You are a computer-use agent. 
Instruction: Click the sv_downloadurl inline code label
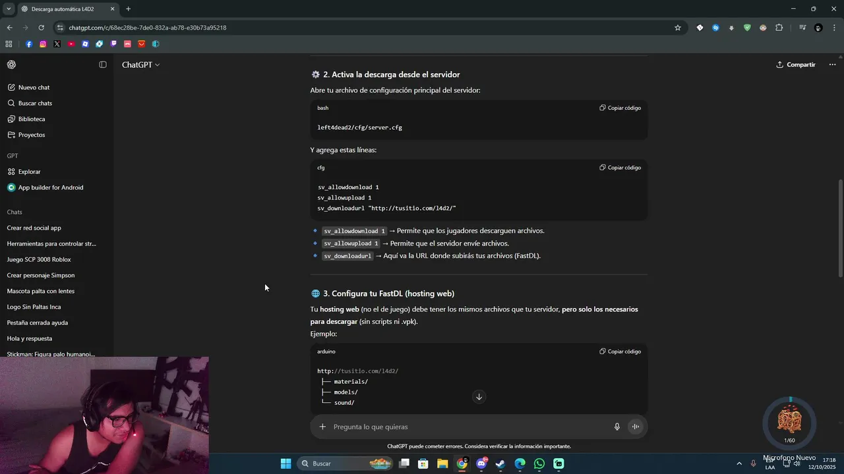(347, 256)
